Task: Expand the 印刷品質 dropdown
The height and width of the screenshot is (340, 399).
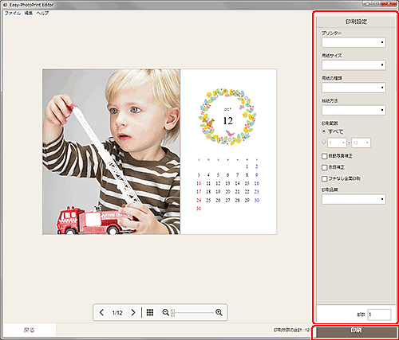Action: [354, 199]
